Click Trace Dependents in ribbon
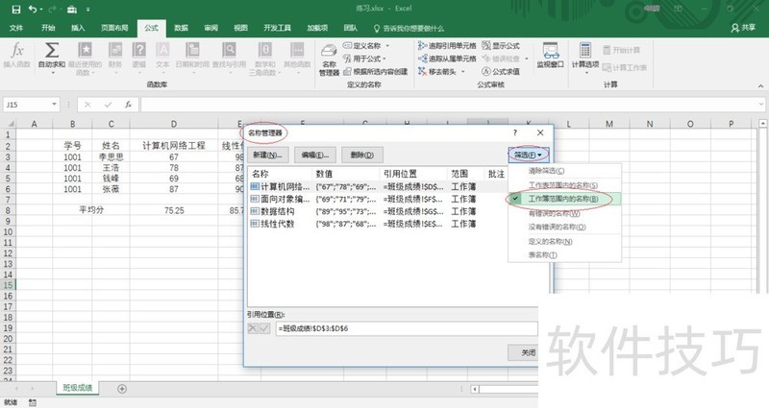The image size is (769, 408). tap(447, 59)
